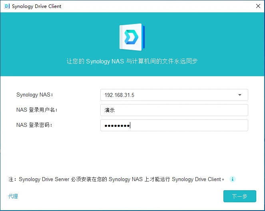
Task: Open the Synology NAS address dropdown arrow
Action: pyautogui.click(x=240, y=95)
